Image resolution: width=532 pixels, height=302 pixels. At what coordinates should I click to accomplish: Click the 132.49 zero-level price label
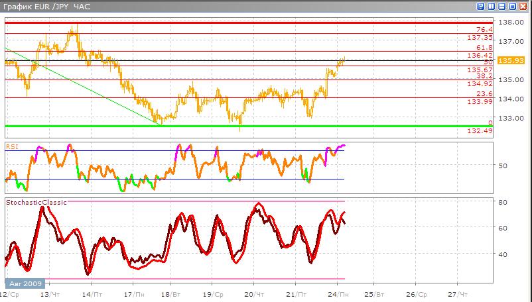click(x=480, y=131)
